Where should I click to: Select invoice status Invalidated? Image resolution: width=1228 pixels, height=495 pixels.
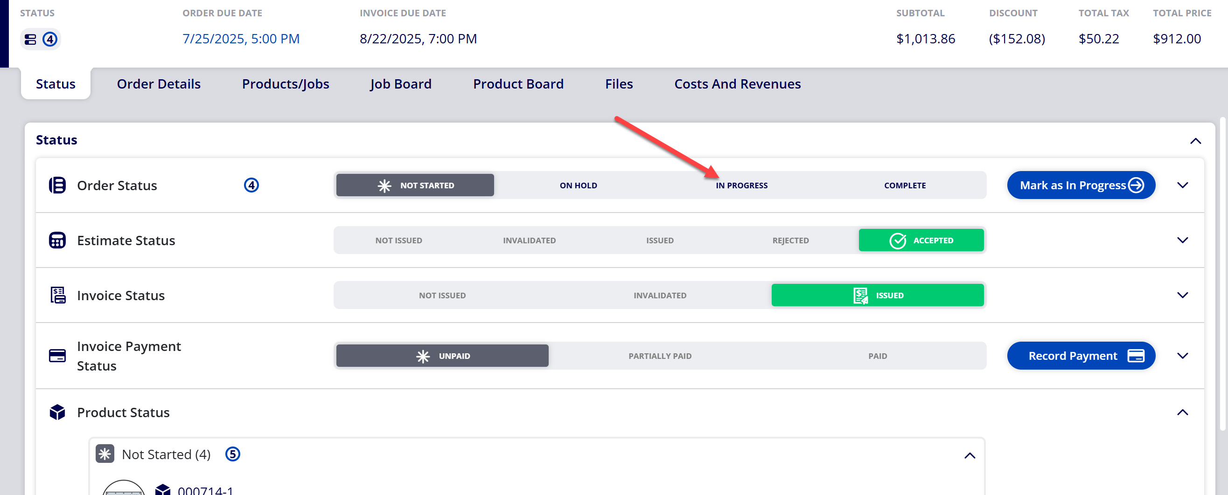[x=660, y=295]
